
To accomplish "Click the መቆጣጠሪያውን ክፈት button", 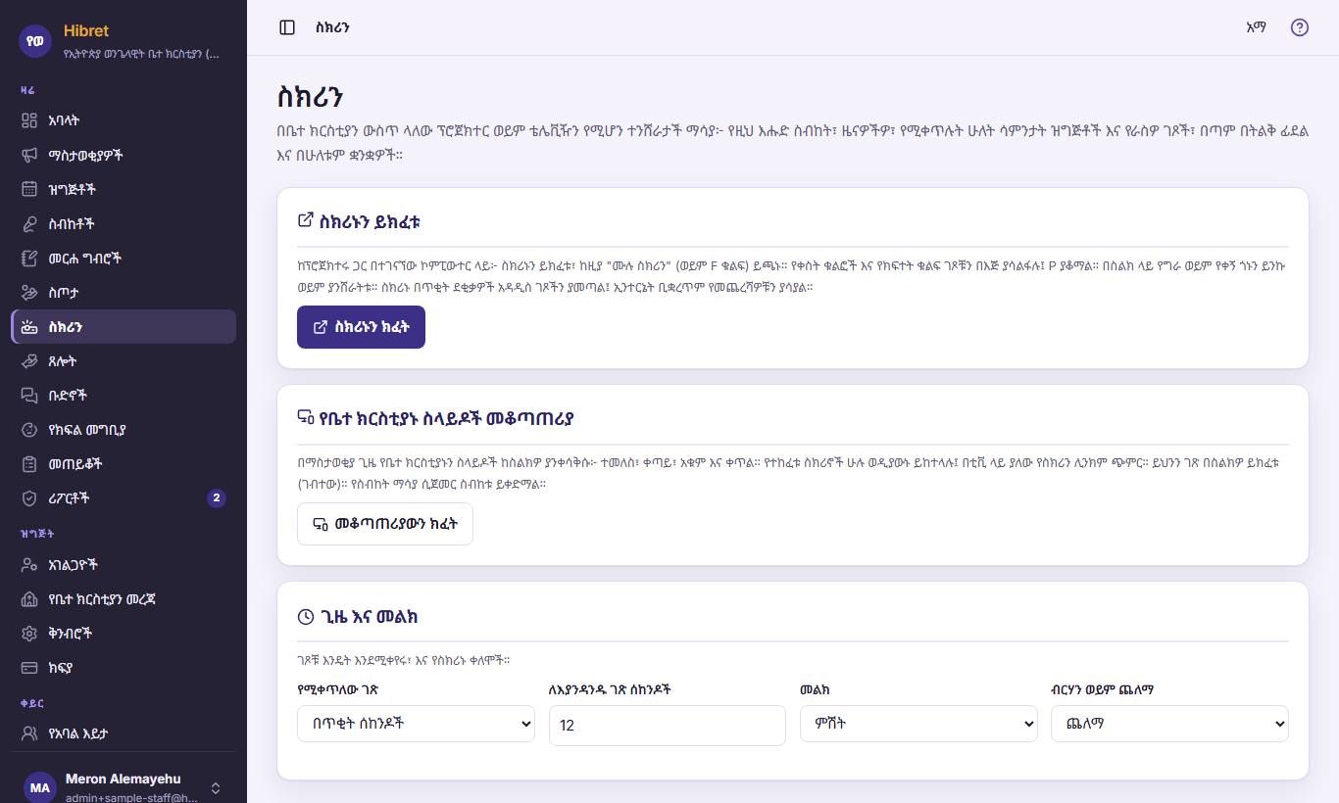I will point(384,524).
